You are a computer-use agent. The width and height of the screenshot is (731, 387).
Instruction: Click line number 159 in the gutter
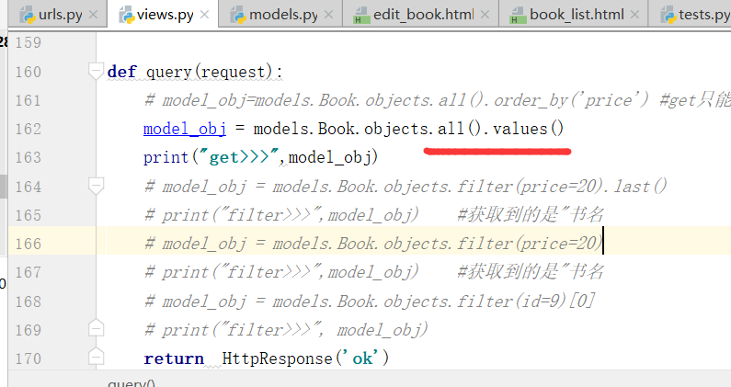28,43
